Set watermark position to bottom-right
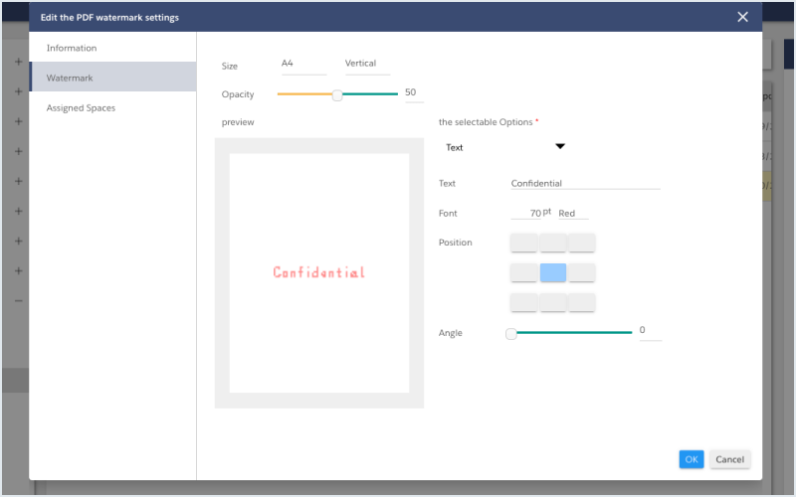Image resolution: width=796 pixels, height=497 pixels. [x=582, y=303]
